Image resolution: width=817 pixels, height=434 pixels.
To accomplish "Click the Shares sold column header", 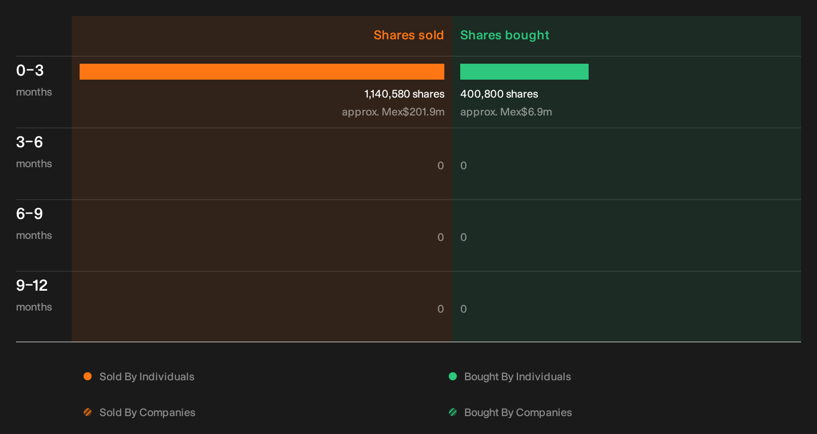I will point(408,35).
